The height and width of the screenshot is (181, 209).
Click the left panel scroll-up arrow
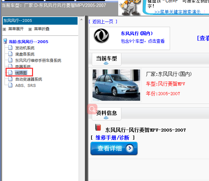[x=81, y=19]
